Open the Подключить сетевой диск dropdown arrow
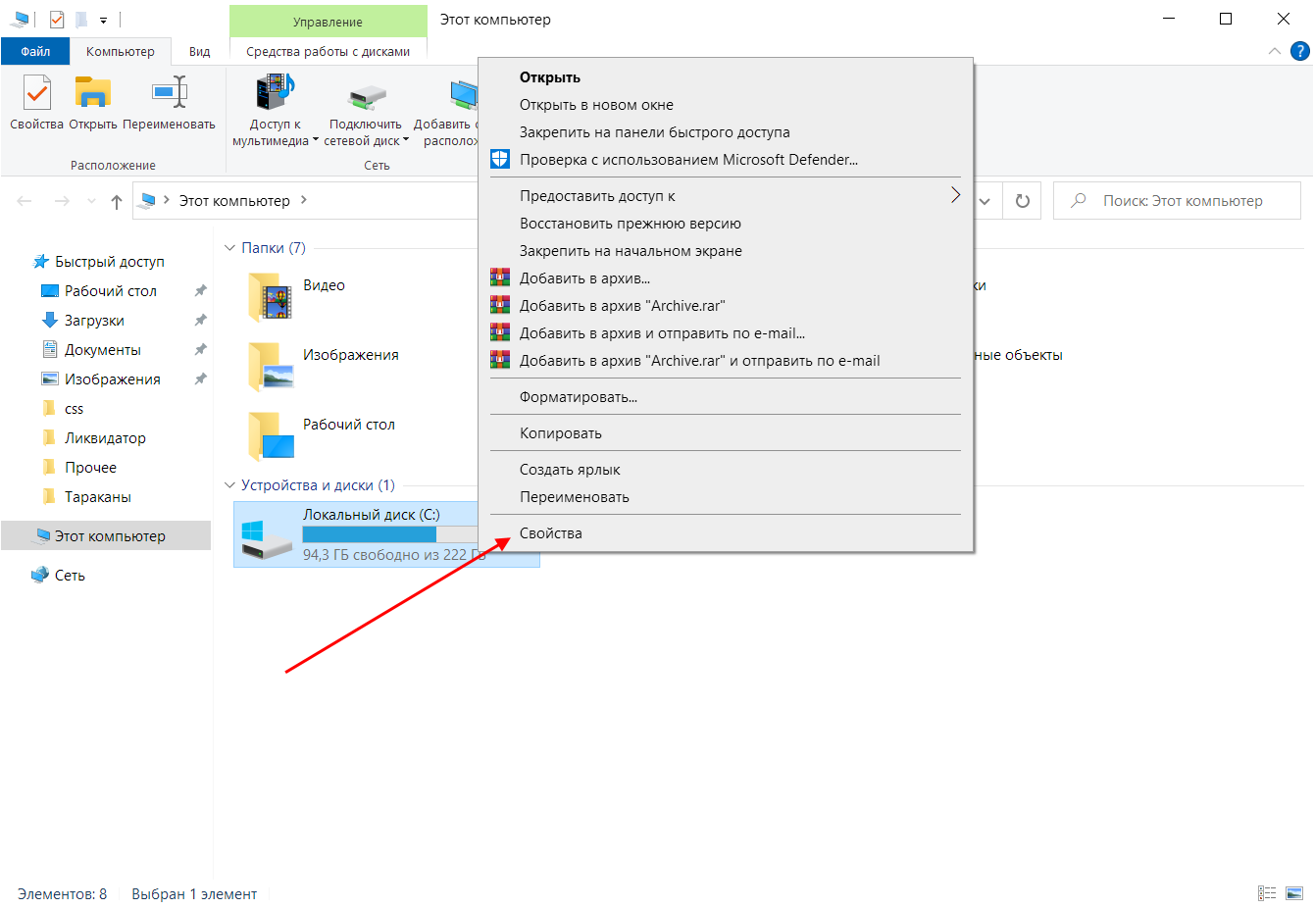 click(x=406, y=139)
